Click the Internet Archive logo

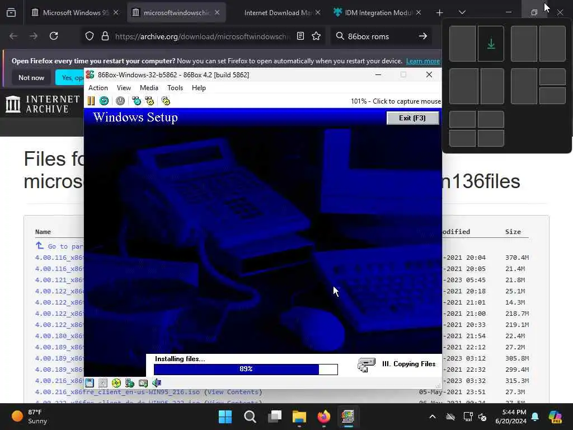(x=43, y=104)
